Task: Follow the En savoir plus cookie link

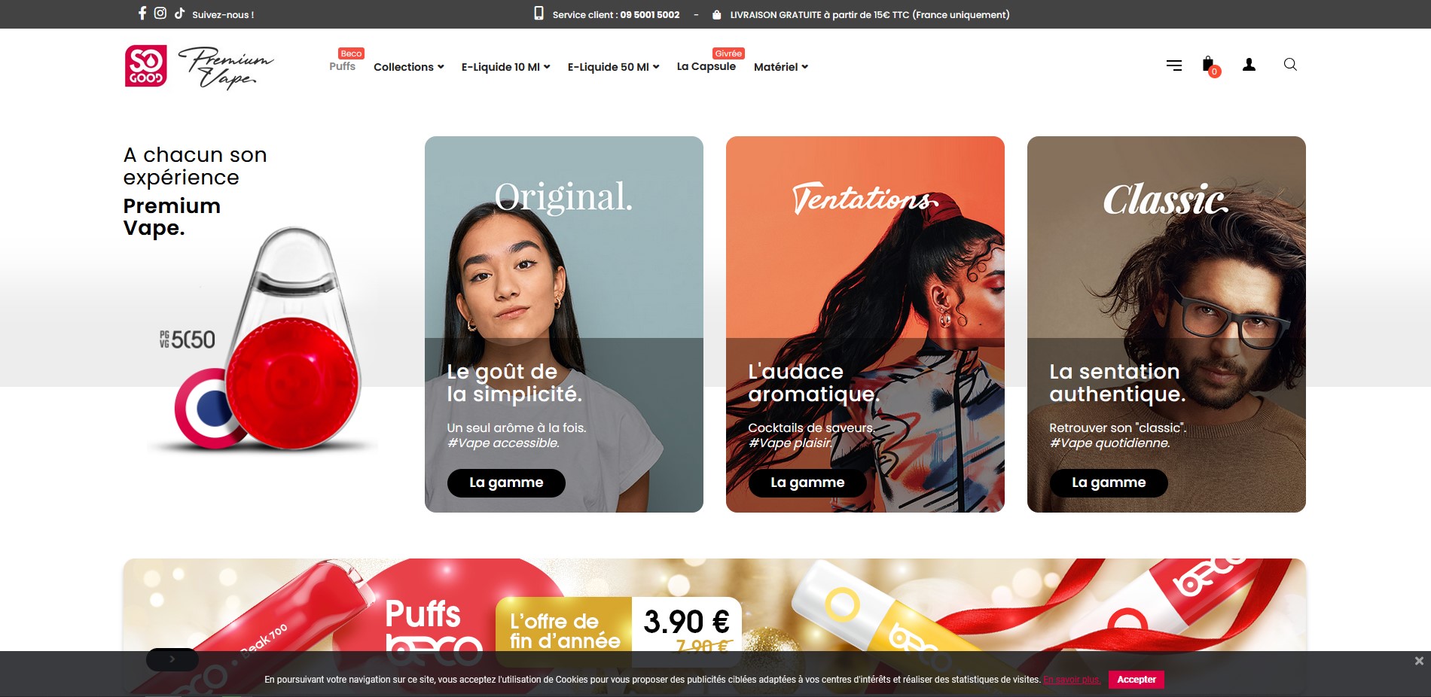Action: pyautogui.click(x=1072, y=680)
